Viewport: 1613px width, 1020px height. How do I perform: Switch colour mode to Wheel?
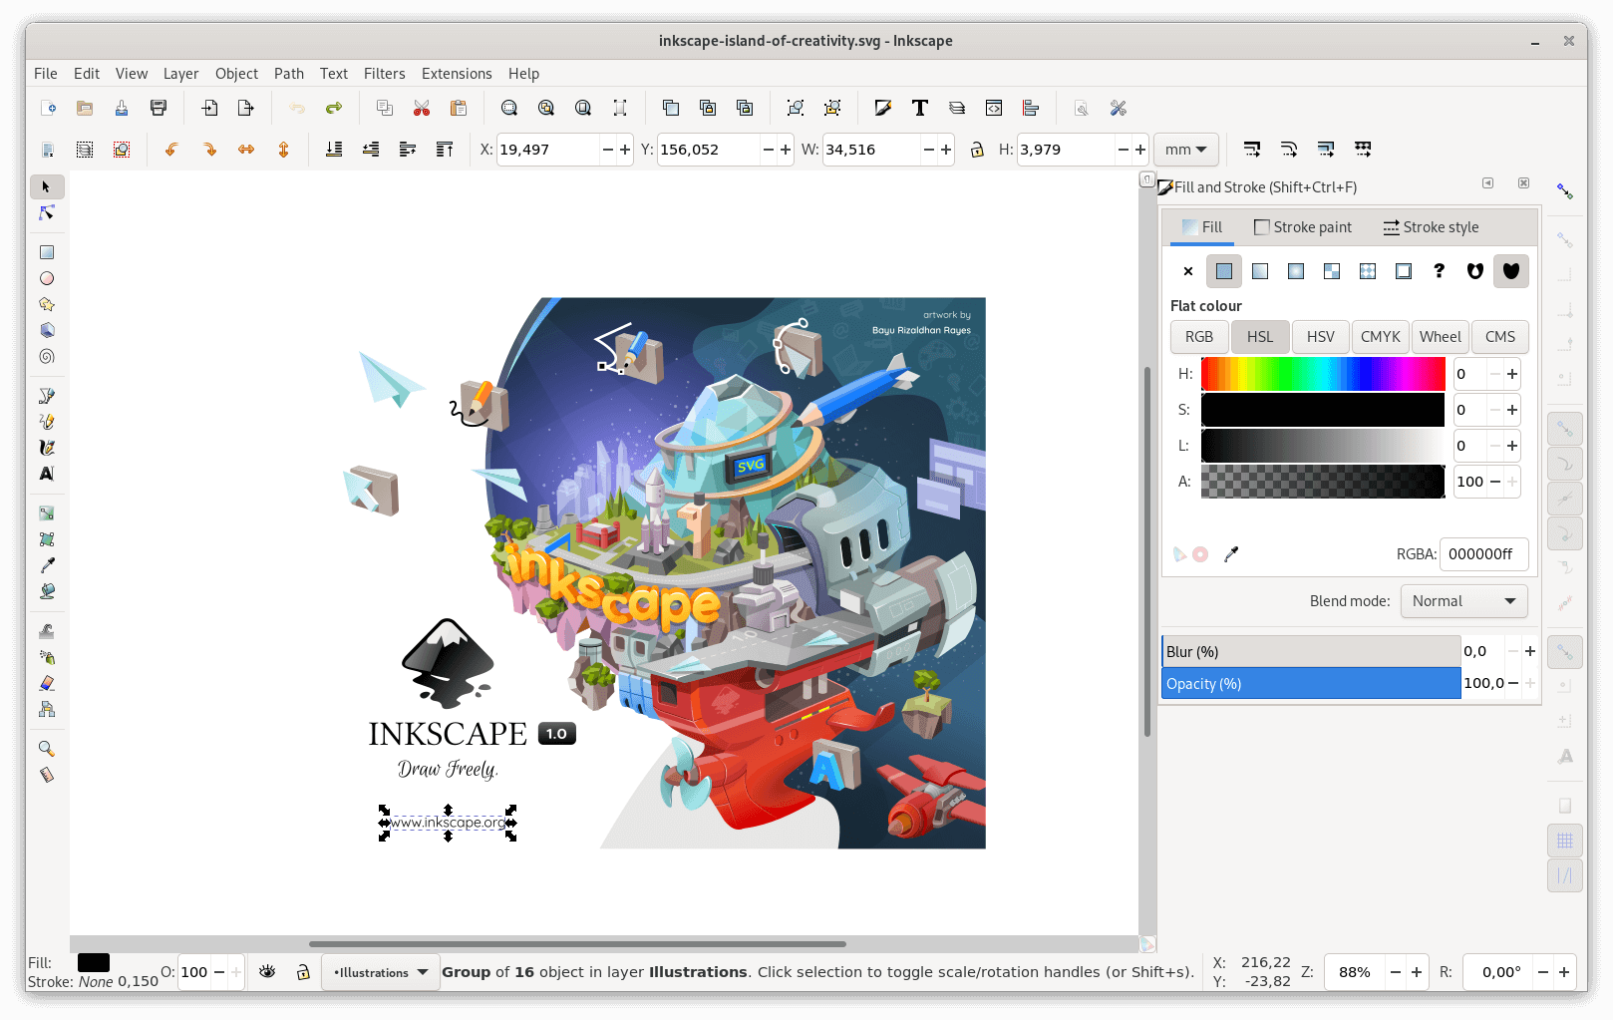1441,337
